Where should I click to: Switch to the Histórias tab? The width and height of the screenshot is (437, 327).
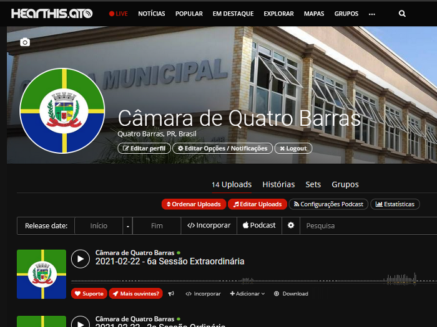pyautogui.click(x=278, y=184)
